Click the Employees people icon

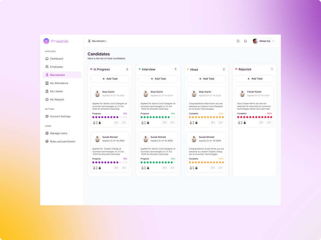pos(47,67)
